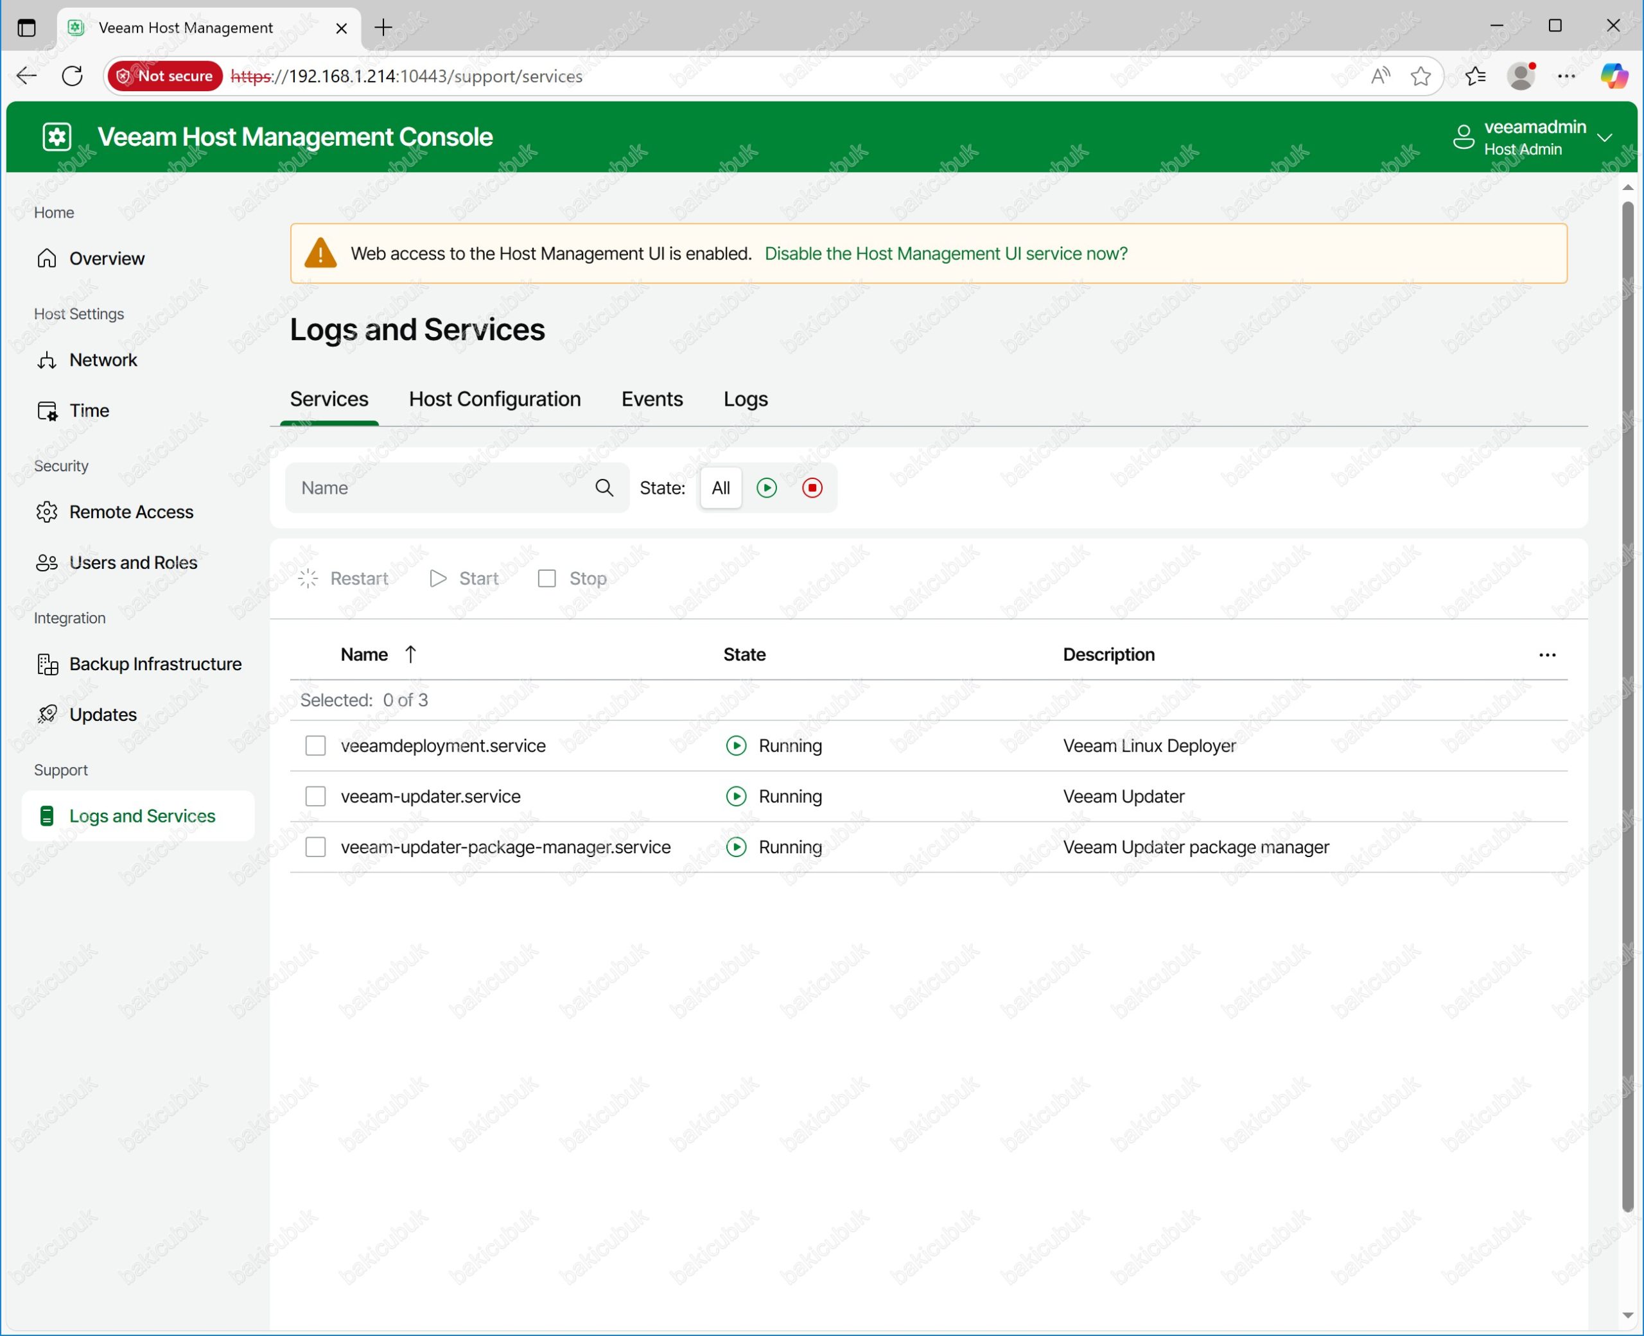
Task: Open a new browser tab
Action: point(383,28)
